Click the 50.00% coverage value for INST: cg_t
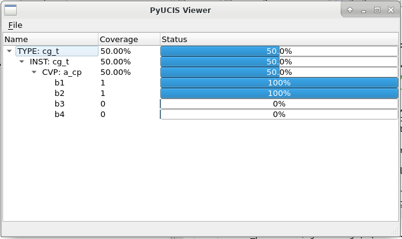This screenshot has width=402, height=239. pyautogui.click(x=115, y=62)
